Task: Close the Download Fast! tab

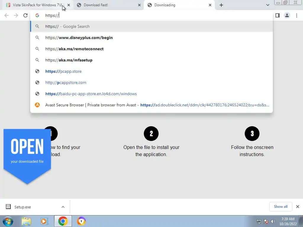Action: click(x=139, y=5)
